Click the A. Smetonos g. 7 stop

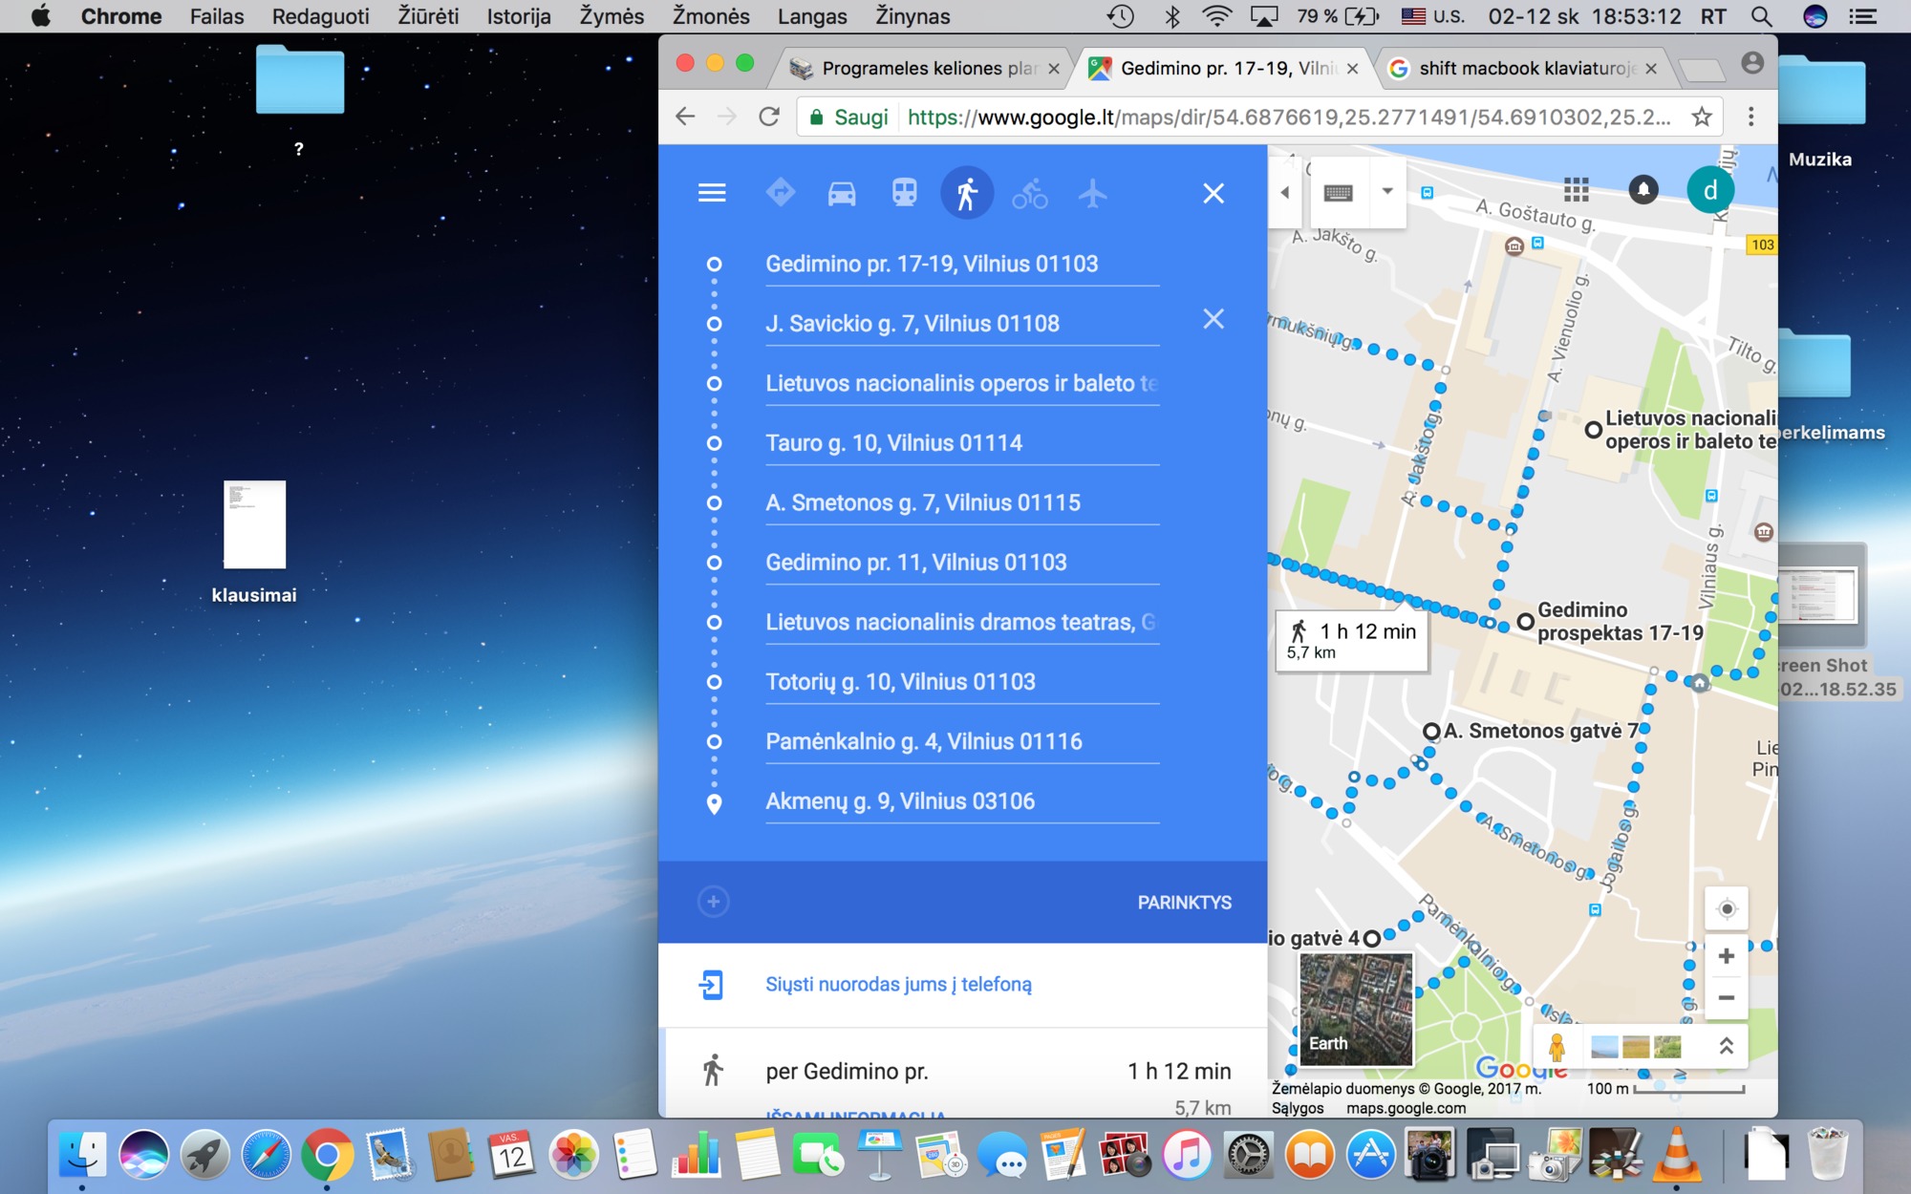[x=962, y=502]
